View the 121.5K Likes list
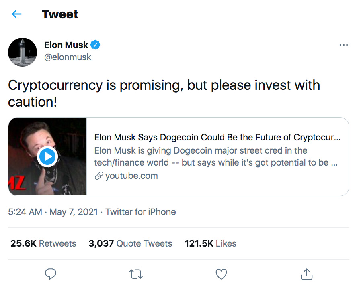The image size is (357, 288). (210, 243)
